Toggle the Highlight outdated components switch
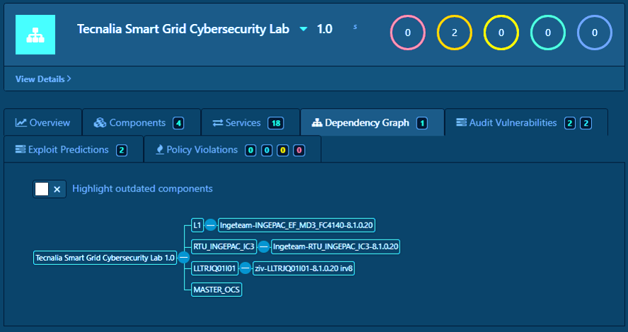The width and height of the screenshot is (628, 332). click(50, 189)
